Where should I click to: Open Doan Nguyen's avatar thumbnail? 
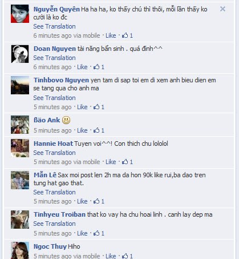coord(20,54)
